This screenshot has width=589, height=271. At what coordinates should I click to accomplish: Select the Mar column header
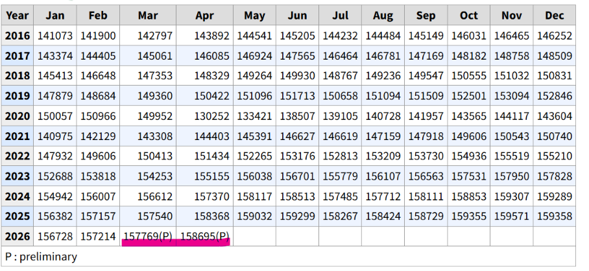click(148, 16)
